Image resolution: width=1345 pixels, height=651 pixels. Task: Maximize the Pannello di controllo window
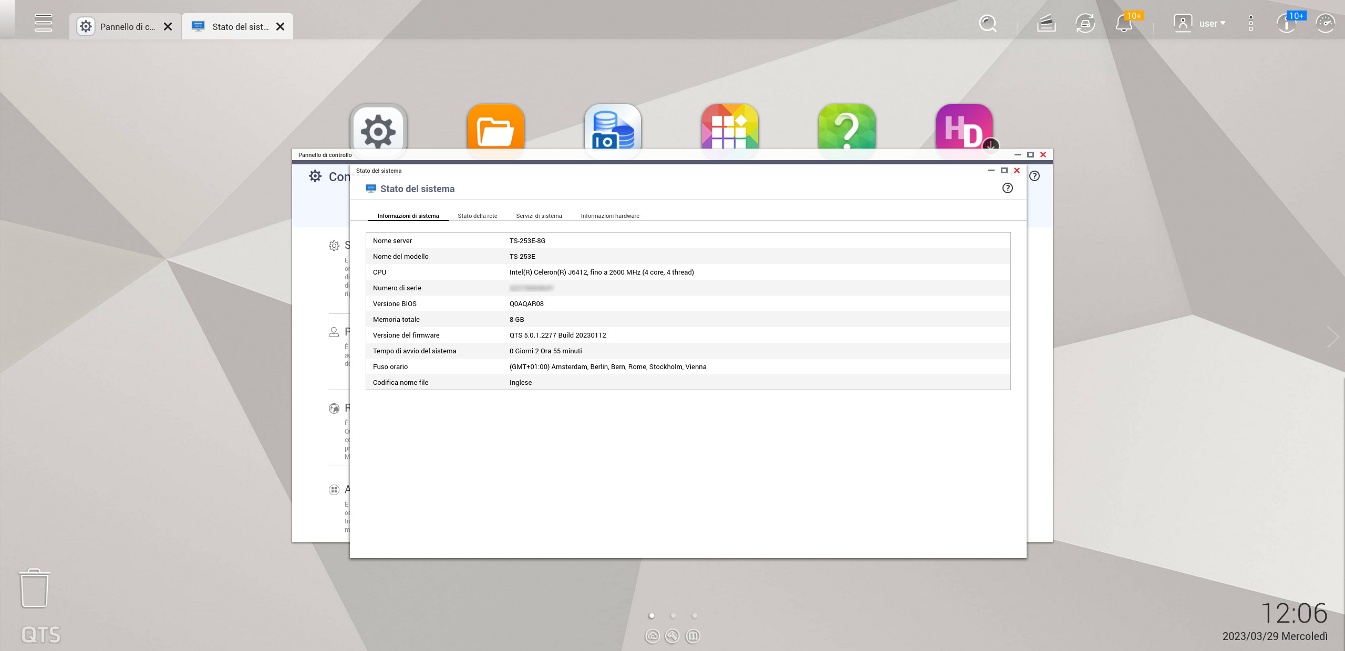[x=1030, y=154]
